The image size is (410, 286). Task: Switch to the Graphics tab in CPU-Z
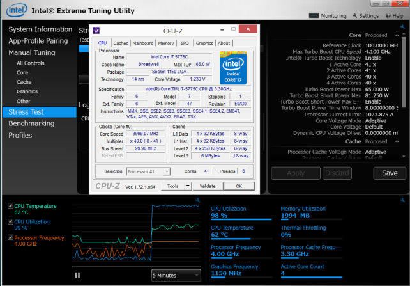(x=204, y=43)
